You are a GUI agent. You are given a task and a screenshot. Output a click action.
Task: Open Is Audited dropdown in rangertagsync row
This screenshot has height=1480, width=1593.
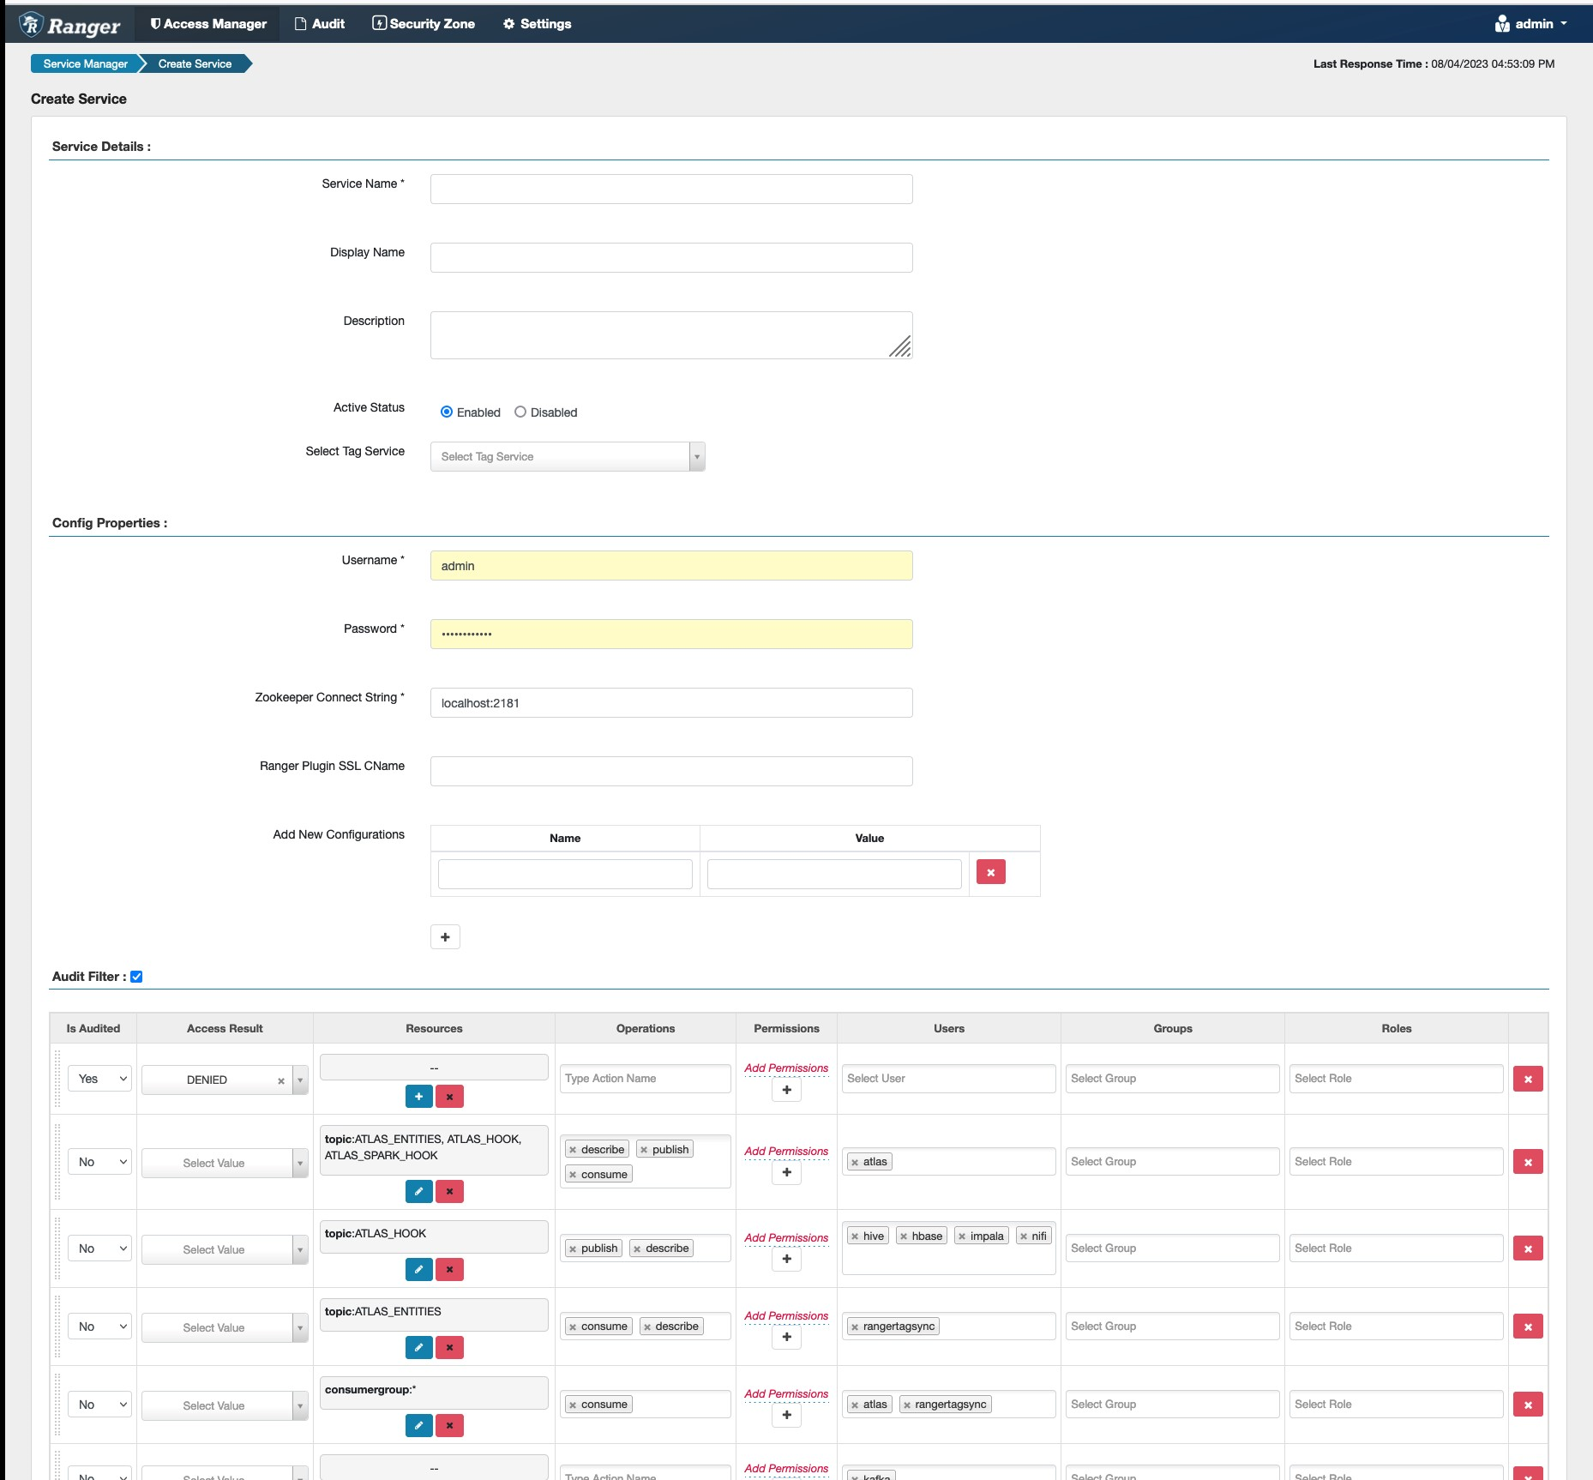(100, 1327)
